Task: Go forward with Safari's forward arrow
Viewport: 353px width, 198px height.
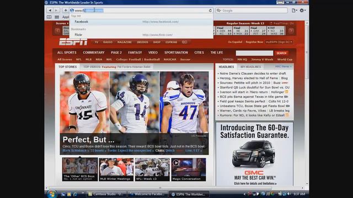Action: pyautogui.click(x=56, y=10)
